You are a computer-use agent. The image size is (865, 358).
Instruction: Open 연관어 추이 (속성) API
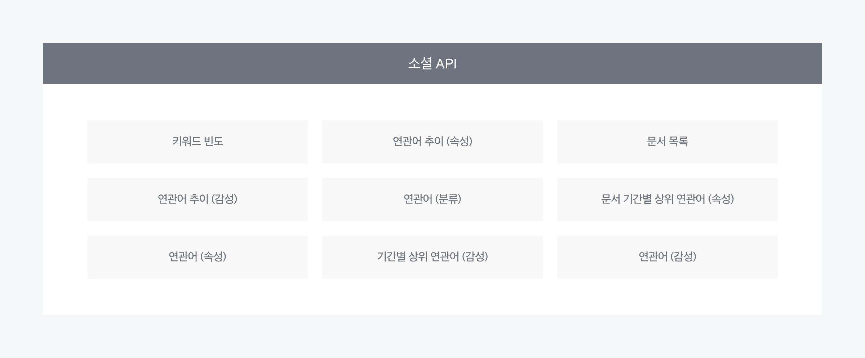tap(432, 142)
